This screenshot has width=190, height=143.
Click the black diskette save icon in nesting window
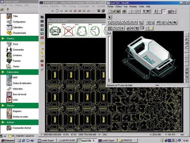(99, 11)
